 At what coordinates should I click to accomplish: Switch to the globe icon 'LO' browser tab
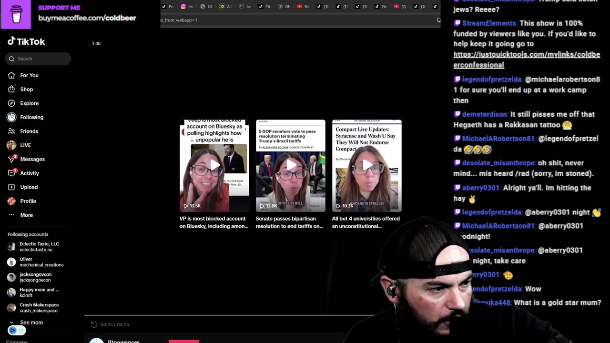point(206,7)
